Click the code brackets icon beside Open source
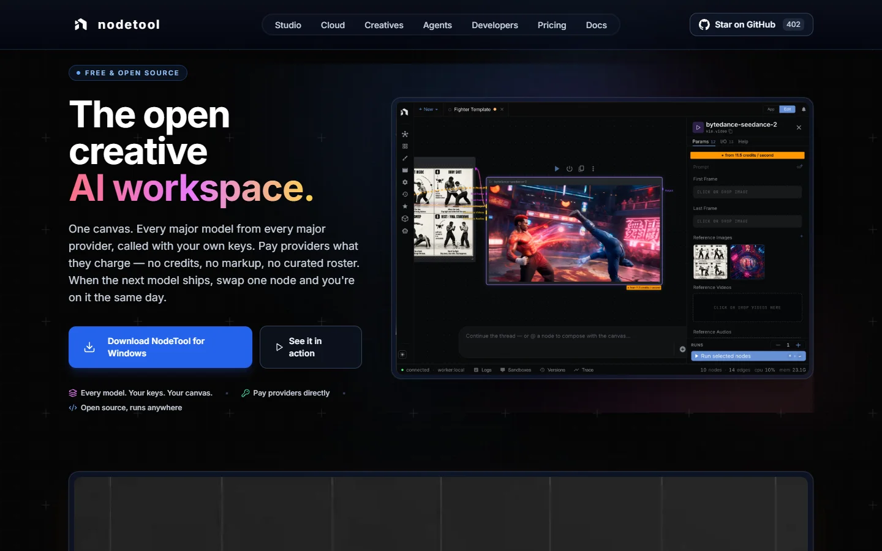 [73, 408]
